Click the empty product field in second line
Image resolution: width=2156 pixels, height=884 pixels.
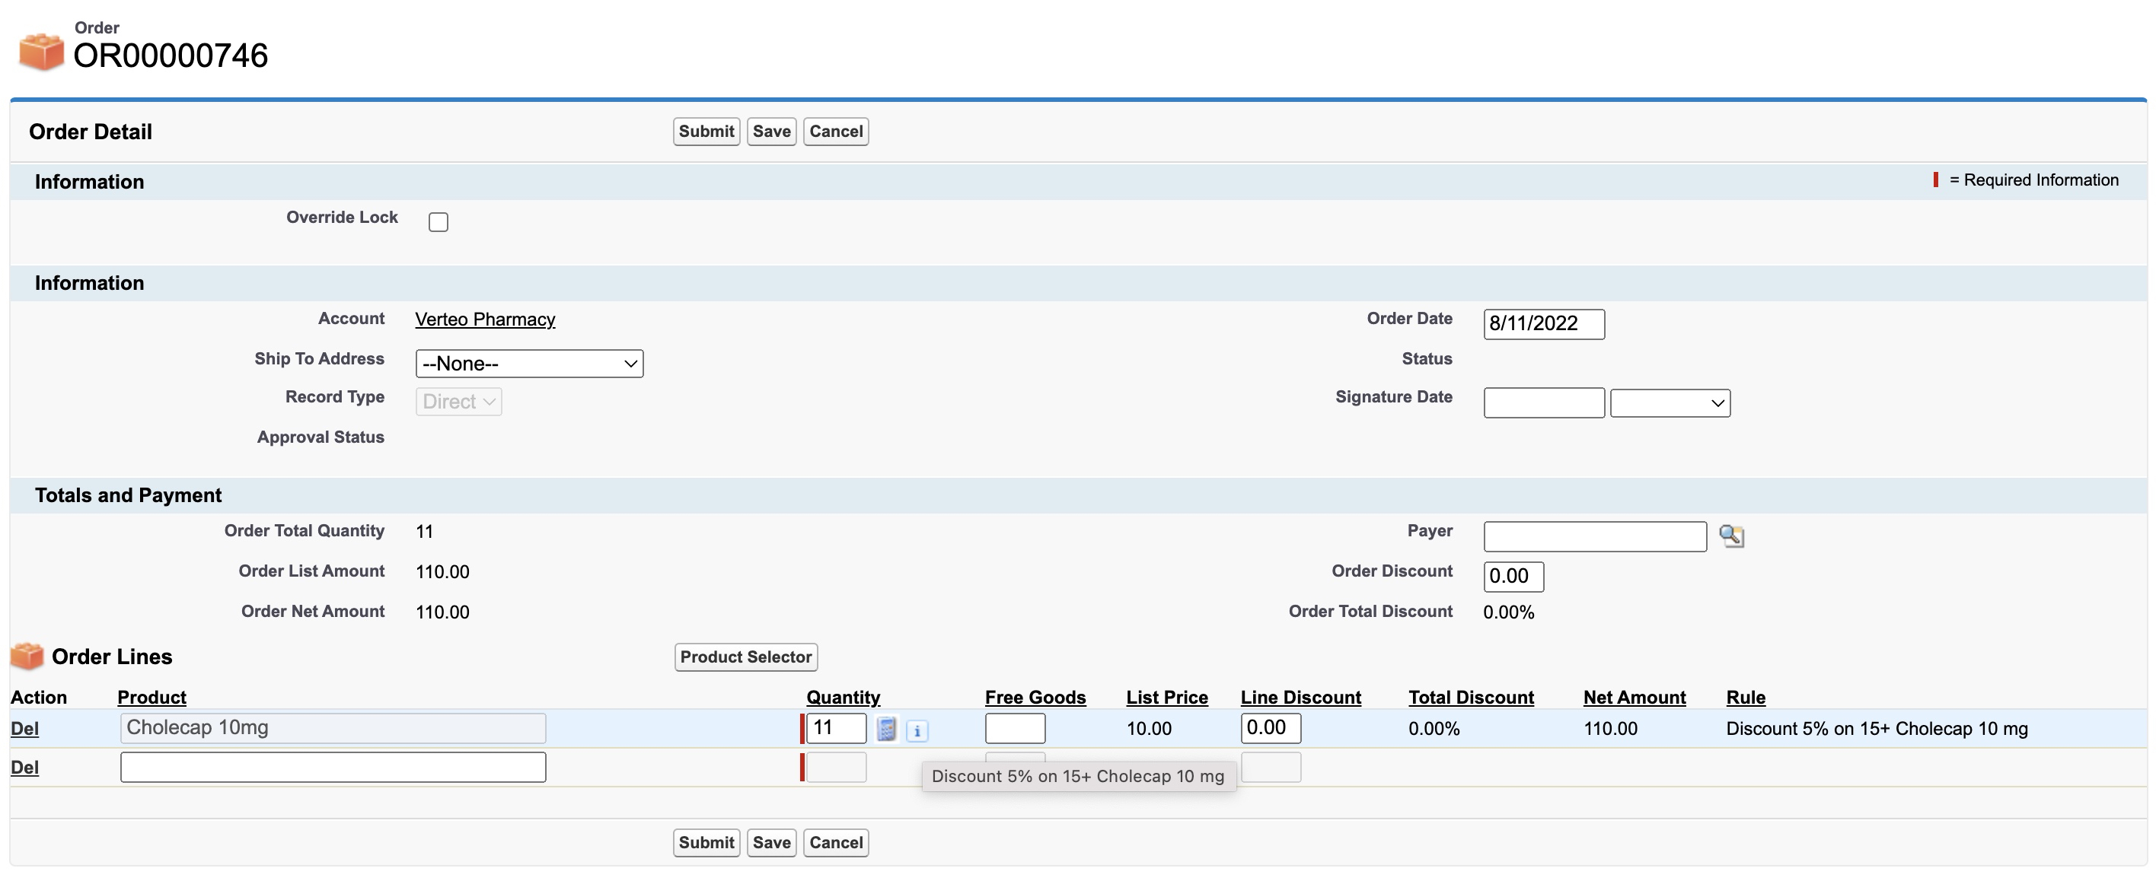[x=332, y=767]
